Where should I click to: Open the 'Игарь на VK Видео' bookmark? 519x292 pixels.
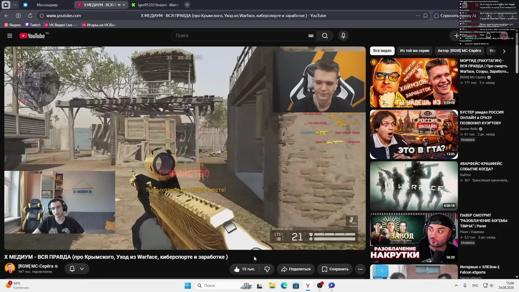tap(99, 25)
